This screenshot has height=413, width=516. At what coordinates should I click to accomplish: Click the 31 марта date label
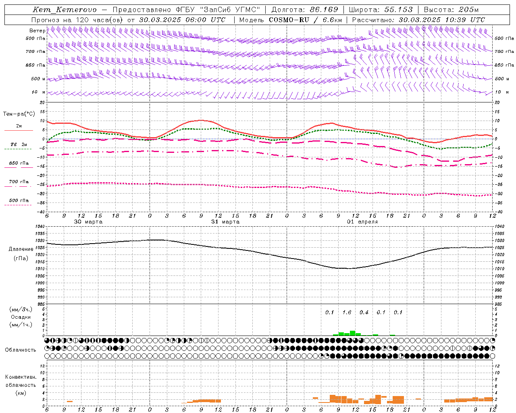(x=225, y=222)
